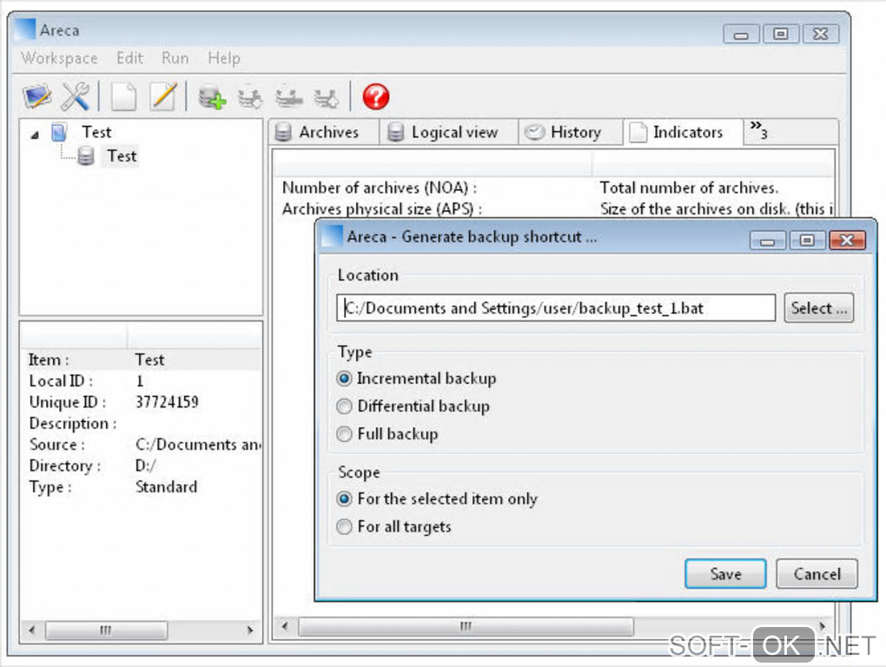Click left arrow of properties panel scrollbar
This screenshot has height=667, width=886.
pos(31,630)
